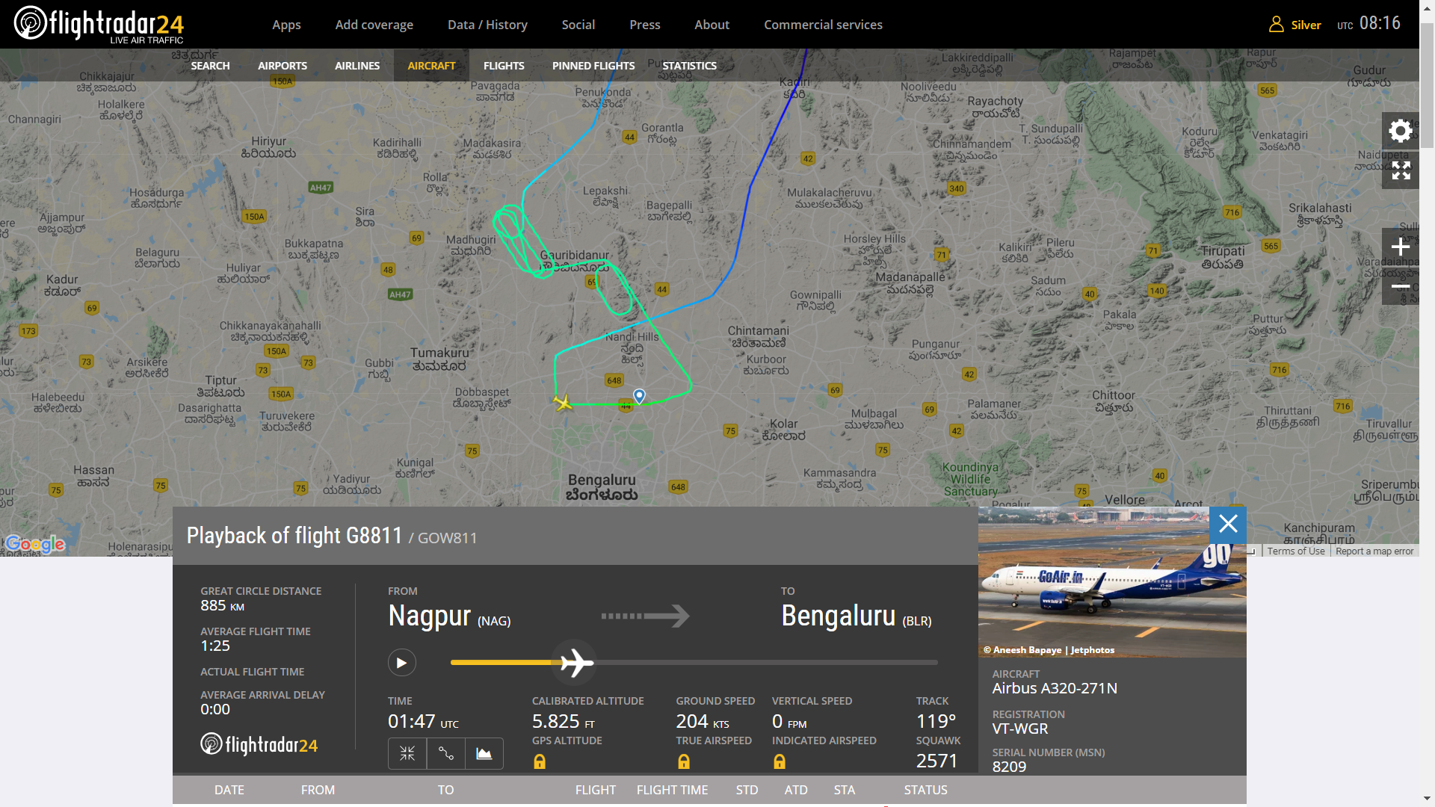Viewport: 1435px width, 807px height.
Task: Click the flightradar24 logo in playback panel
Action: [259, 744]
